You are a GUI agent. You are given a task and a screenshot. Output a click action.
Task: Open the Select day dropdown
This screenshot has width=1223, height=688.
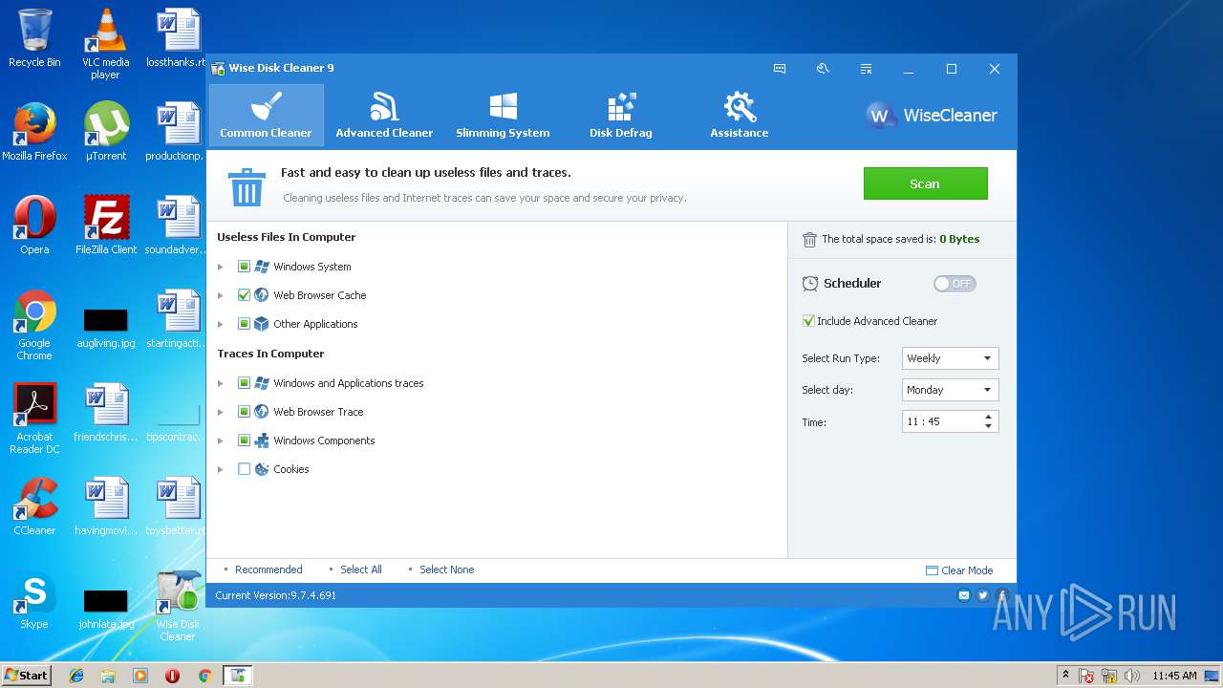[950, 390]
